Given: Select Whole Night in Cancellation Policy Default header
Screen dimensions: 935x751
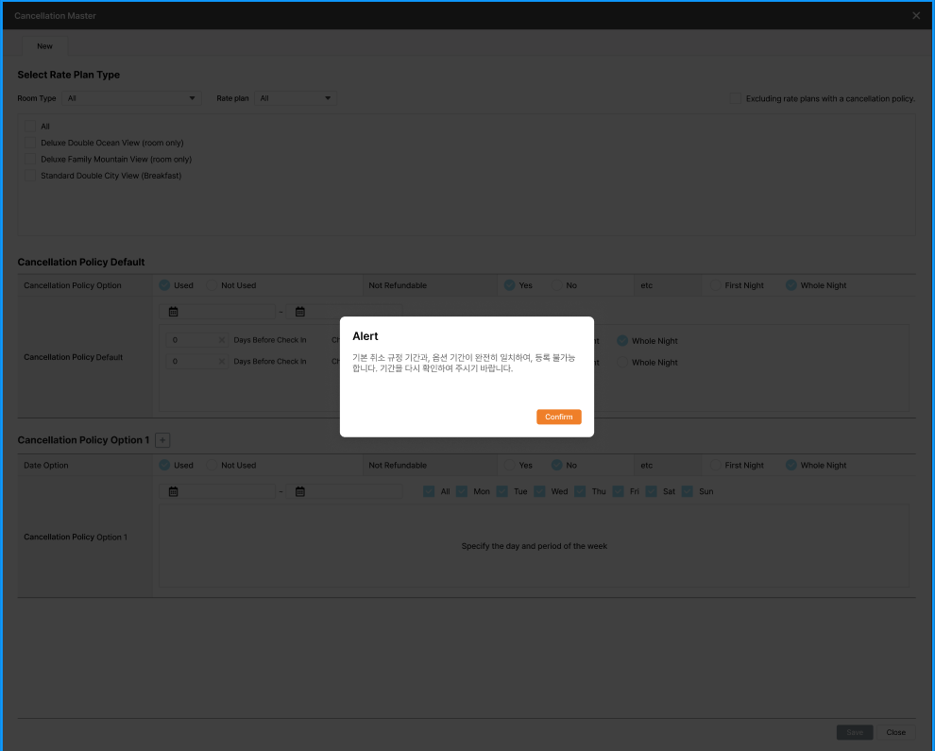Looking at the screenshot, I should point(790,285).
